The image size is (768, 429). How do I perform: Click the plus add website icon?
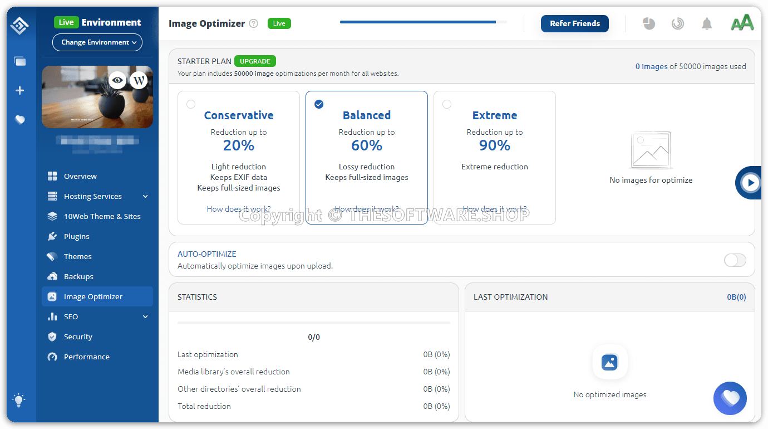(x=20, y=90)
